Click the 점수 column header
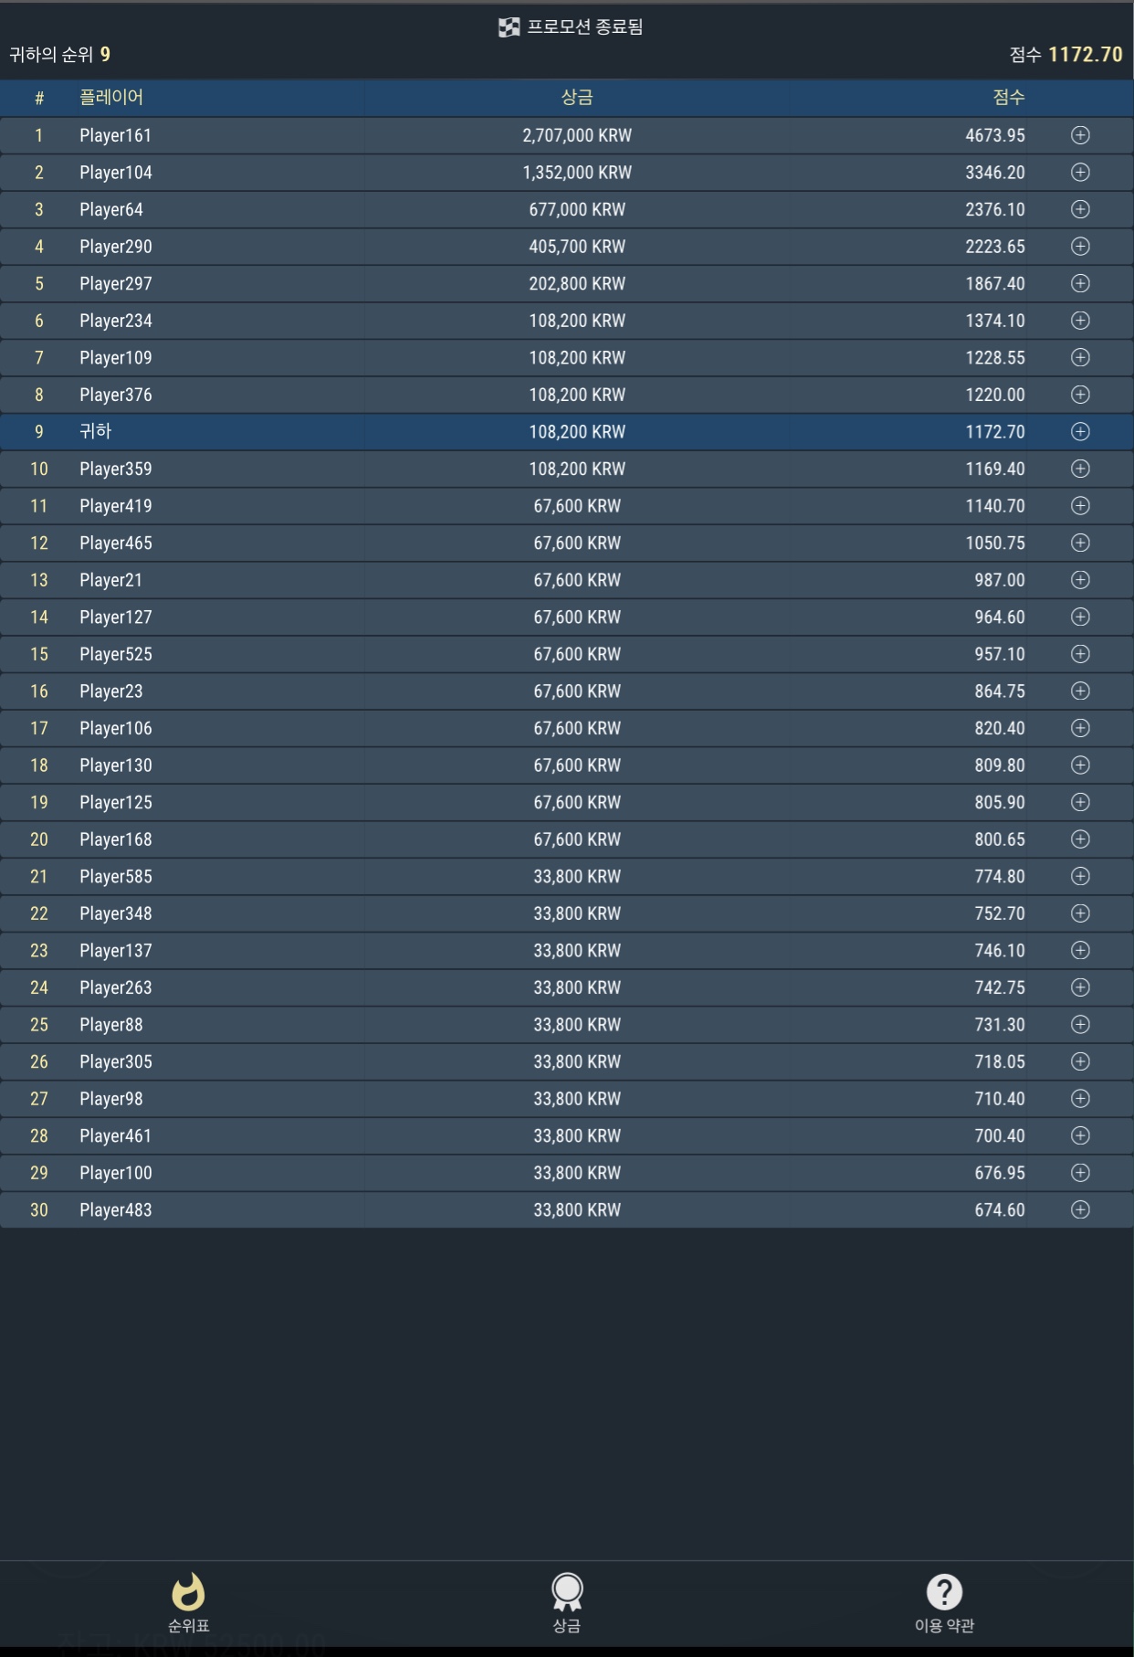 pos(1009,97)
